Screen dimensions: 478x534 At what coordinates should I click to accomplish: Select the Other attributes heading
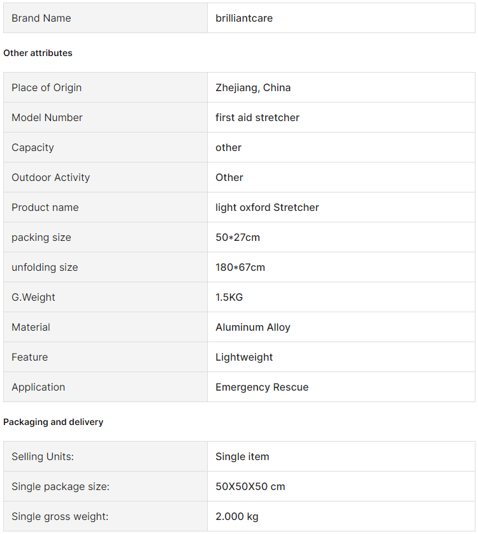point(38,53)
